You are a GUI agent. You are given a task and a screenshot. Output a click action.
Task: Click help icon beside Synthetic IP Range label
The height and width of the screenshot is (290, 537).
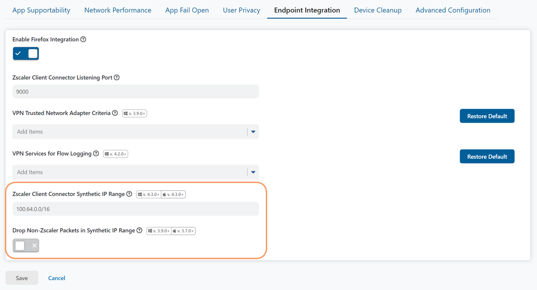[129, 194]
